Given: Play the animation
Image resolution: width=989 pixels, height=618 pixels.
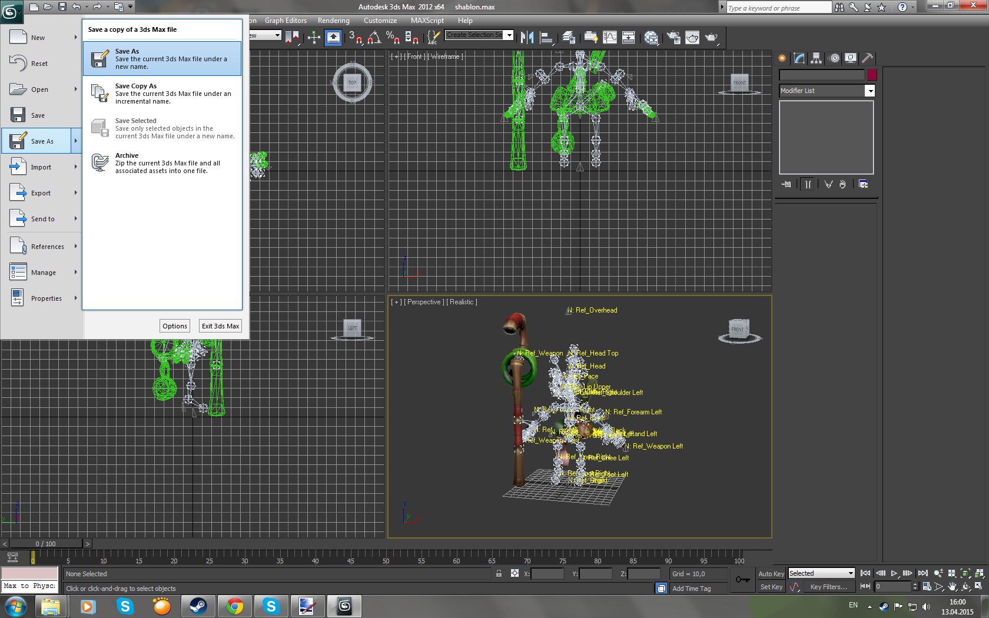Looking at the screenshot, I should point(894,573).
